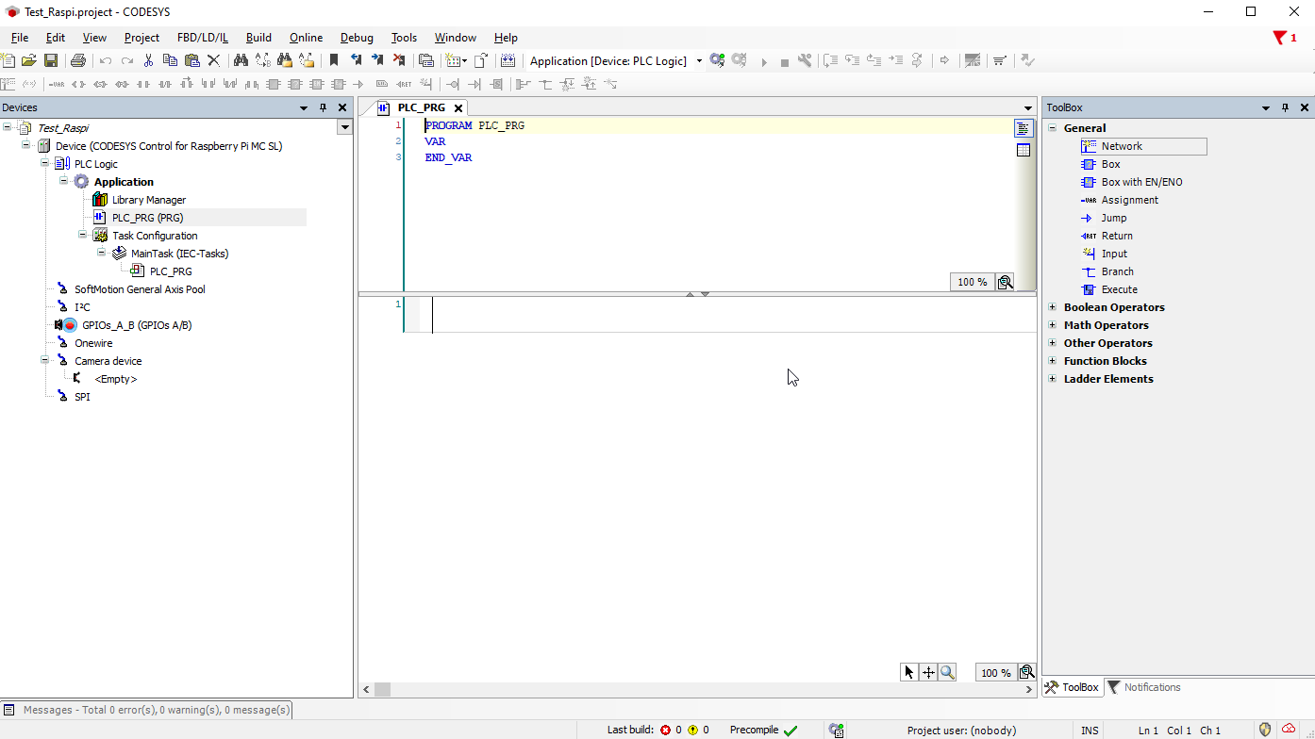The width and height of the screenshot is (1315, 739).
Task: Switch to the Notifications tab
Action: click(x=1143, y=687)
